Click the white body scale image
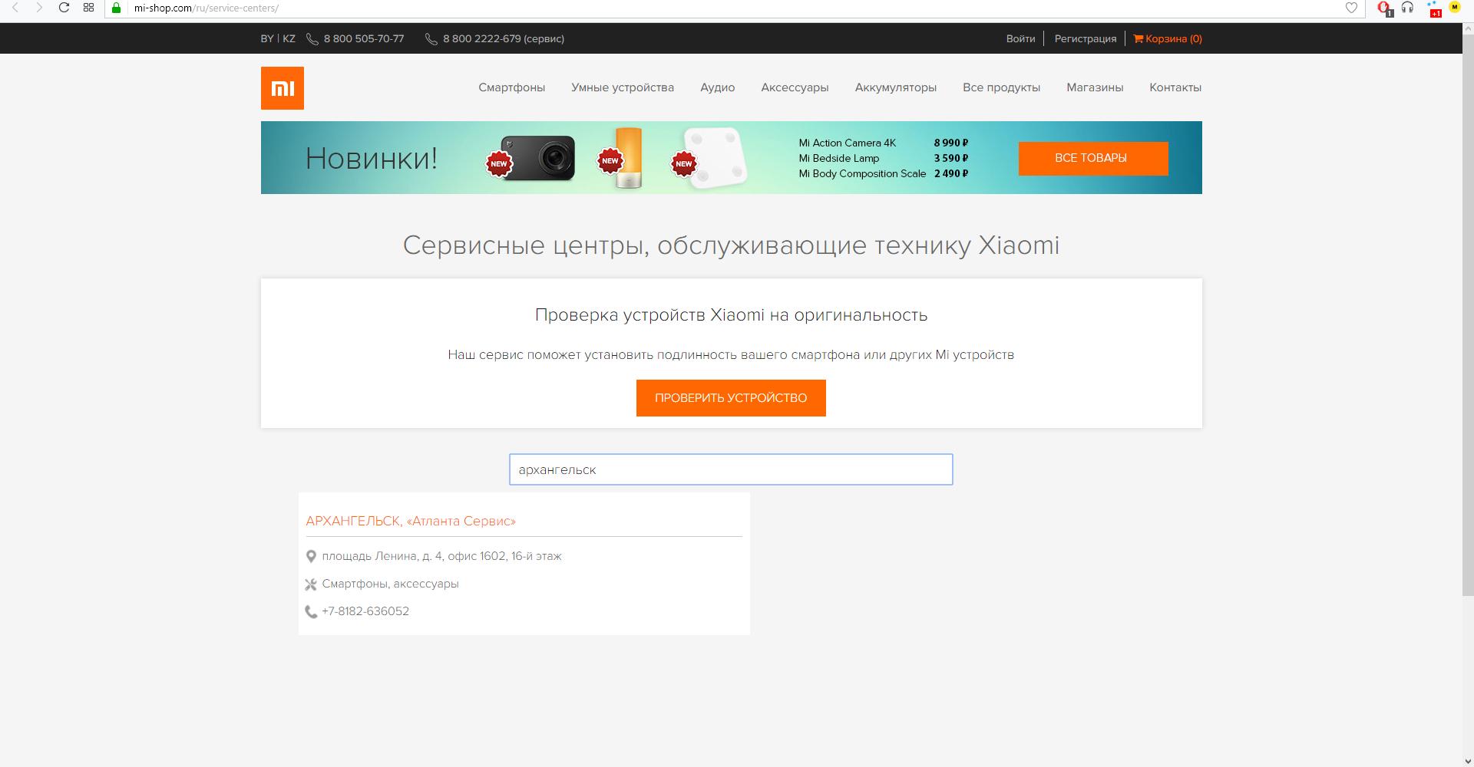1474x767 pixels. 716,158
